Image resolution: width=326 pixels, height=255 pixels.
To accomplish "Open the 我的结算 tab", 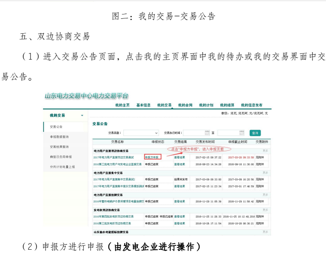I will pyautogui.click(x=227, y=106).
